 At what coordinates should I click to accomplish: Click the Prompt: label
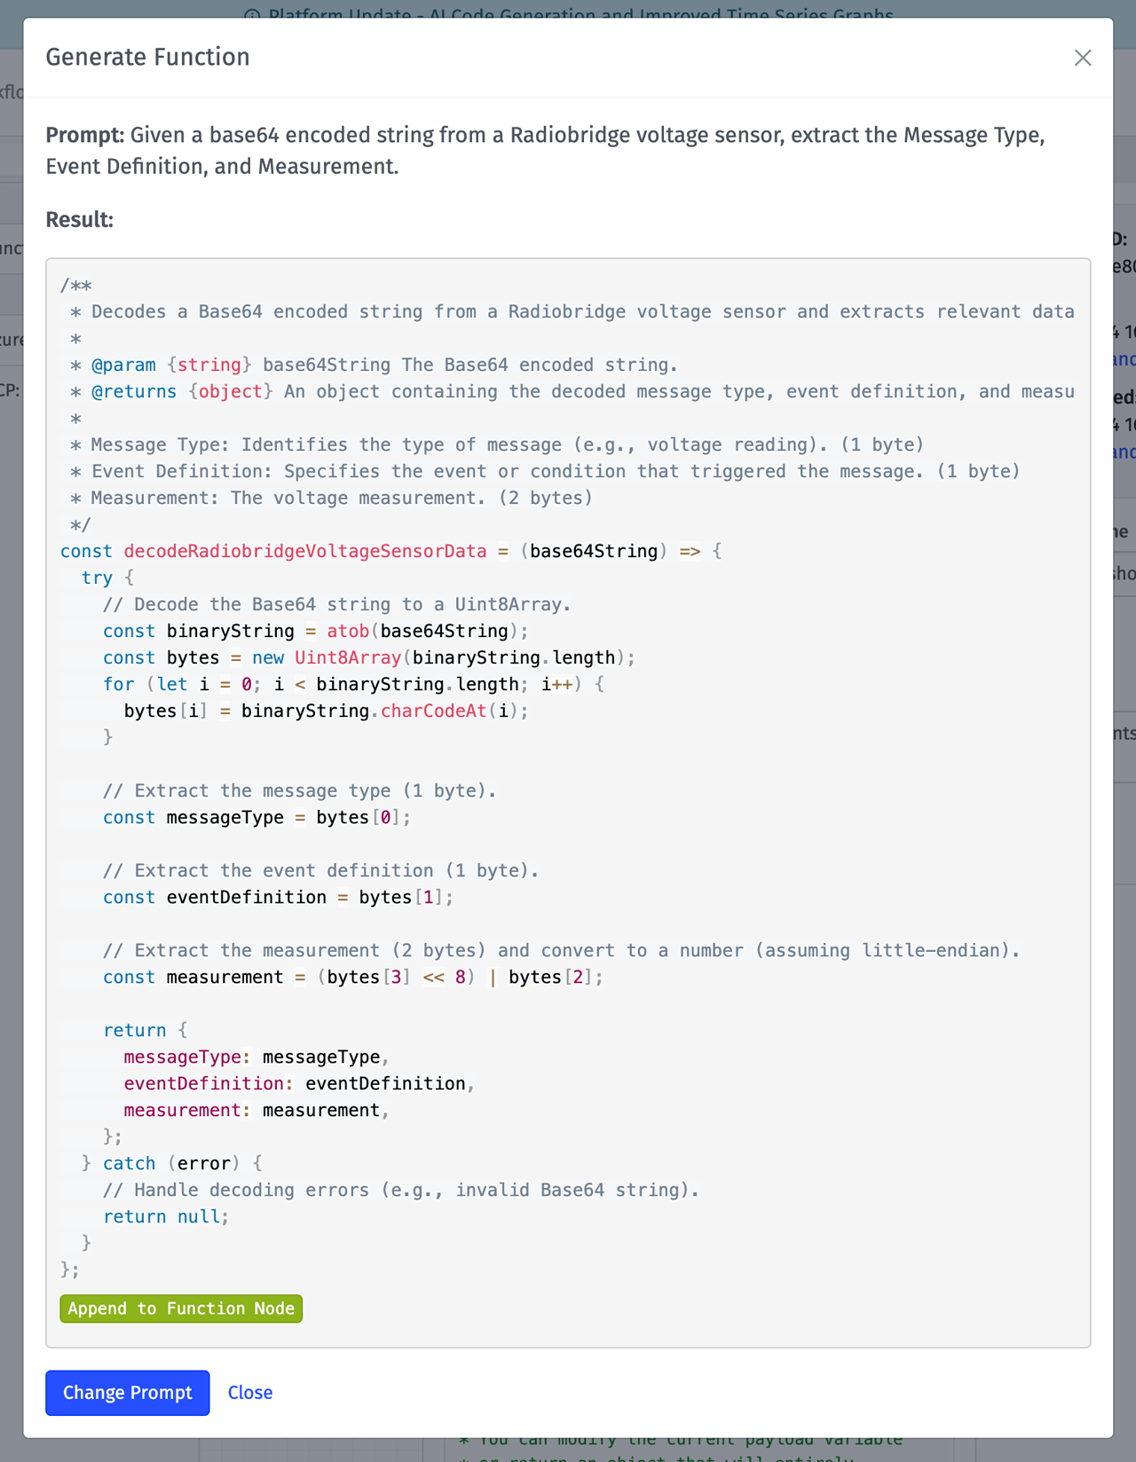85,135
